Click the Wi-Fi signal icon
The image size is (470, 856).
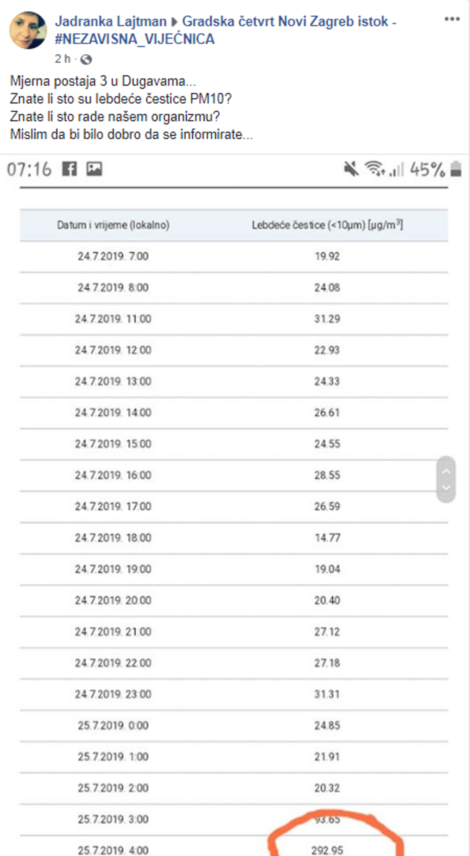pyautogui.click(x=374, y=169)
